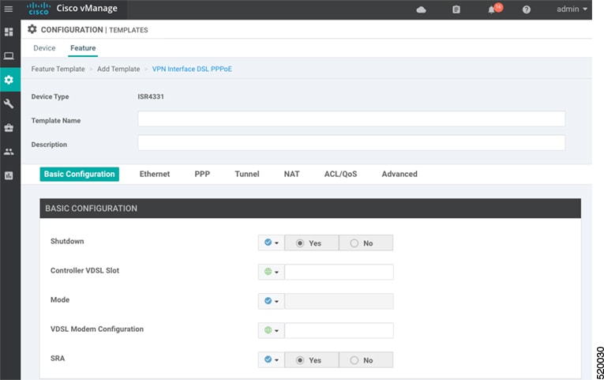
Task: Select Yes for Shutdown
Action: 311,243
